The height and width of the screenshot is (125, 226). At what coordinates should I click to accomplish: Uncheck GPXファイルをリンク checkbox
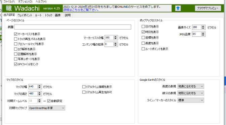[x=15, y=64]
